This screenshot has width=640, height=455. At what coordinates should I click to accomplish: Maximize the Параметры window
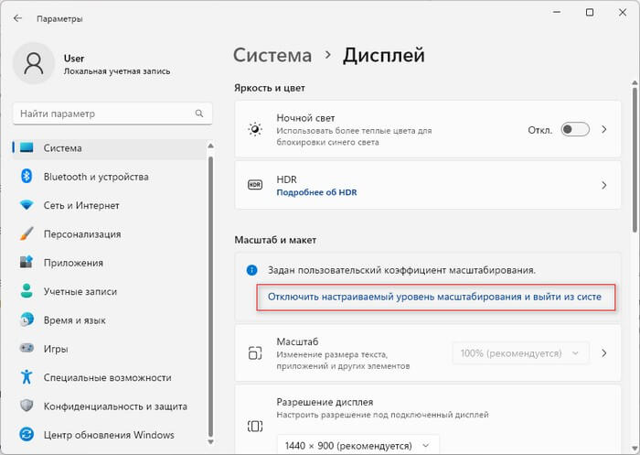pyautogui.click(x=590, y=13)
